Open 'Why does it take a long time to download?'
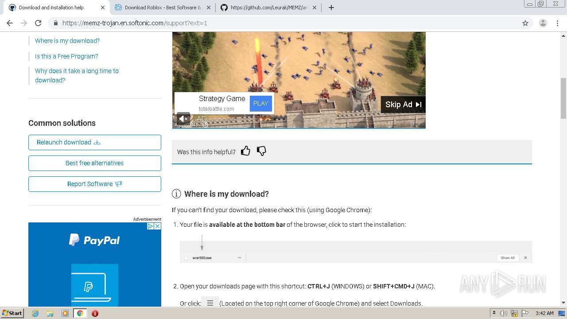567x319 pixels. pos(77,75)
